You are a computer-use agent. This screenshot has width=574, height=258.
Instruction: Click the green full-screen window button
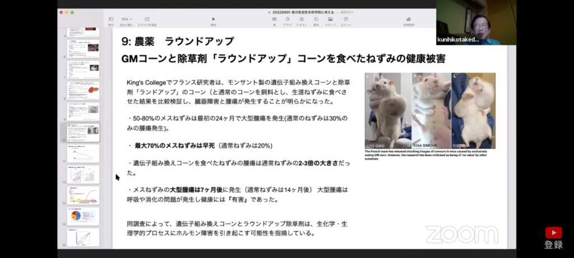point(73,12)
